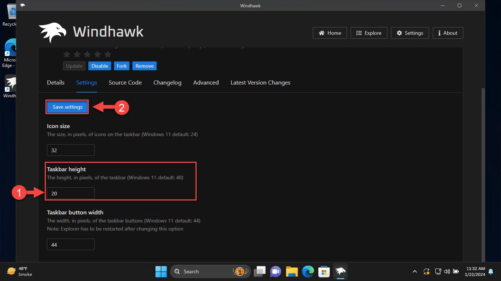Click the Windhawk taskbar icon
Screen dimensions: 501x281
(x=340, y=271)
